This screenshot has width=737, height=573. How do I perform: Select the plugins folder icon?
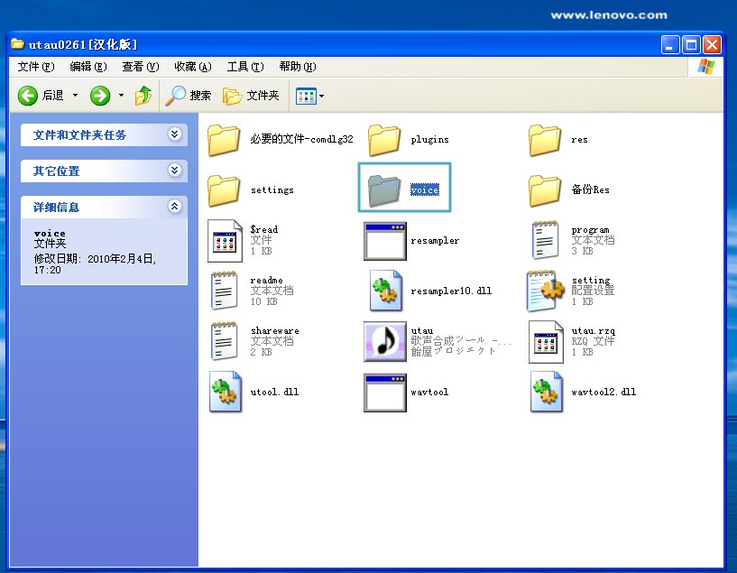(384, 140)
